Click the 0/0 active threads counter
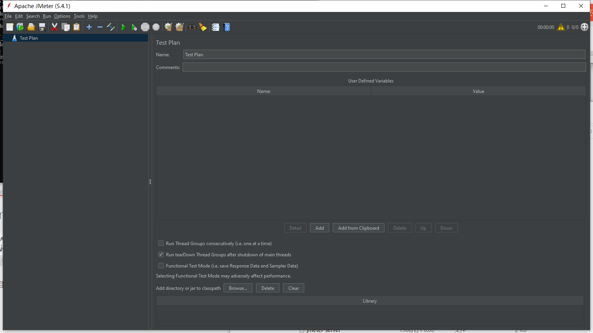593x333 pixels. (x=575, y=27)
